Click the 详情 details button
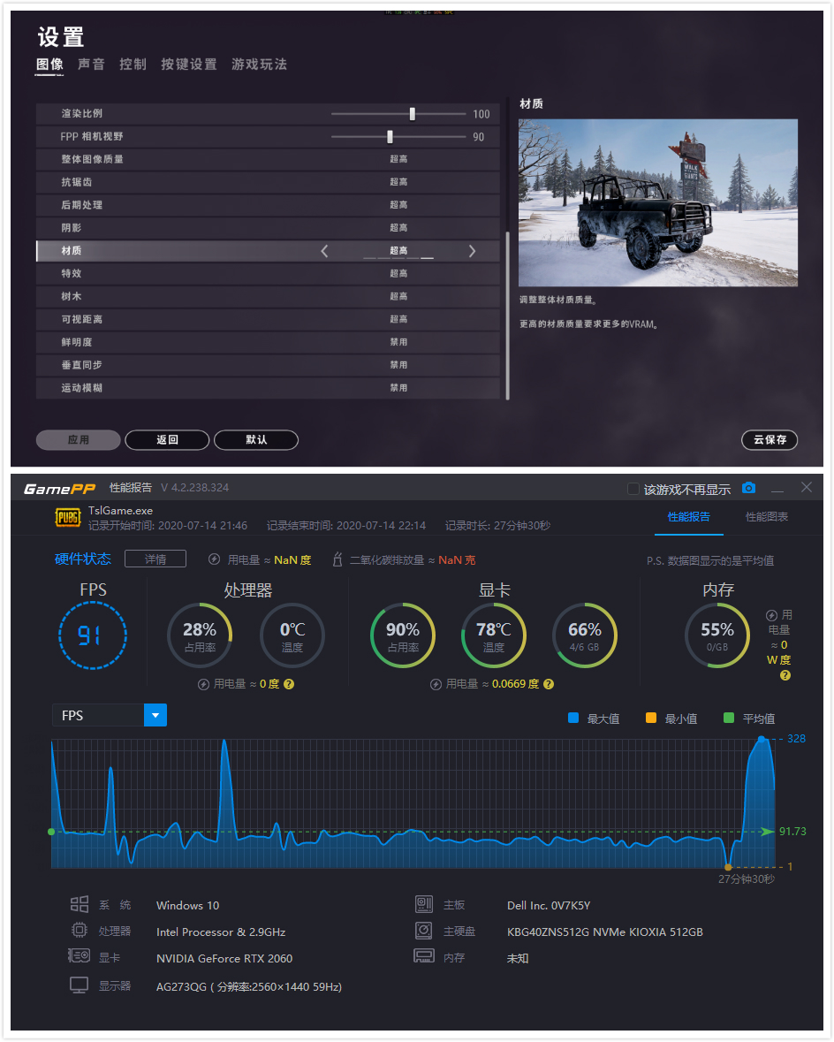The image size is (834, 1042). (155, 559)
